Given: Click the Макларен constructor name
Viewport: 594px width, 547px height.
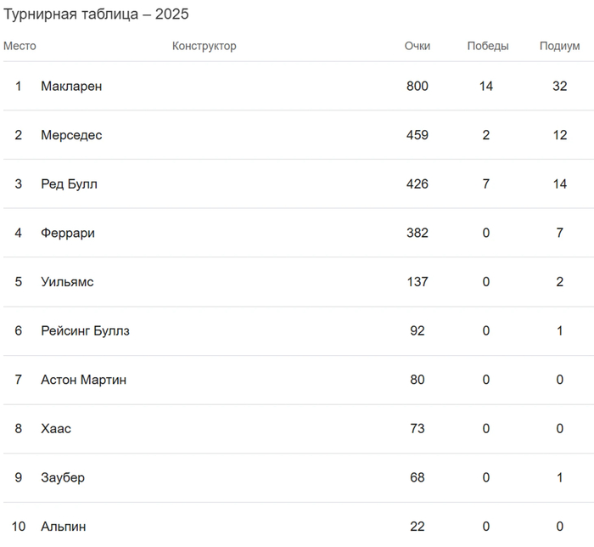Looking at the screenshot, I should (x=71, y=86).
